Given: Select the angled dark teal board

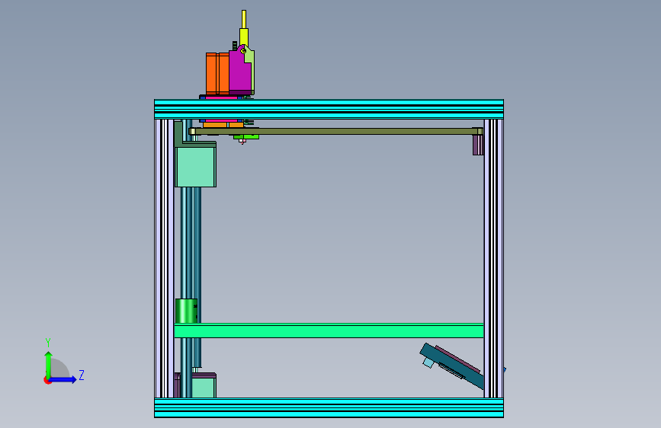Looking at the screenshot, I should click(x=453, y=367).
